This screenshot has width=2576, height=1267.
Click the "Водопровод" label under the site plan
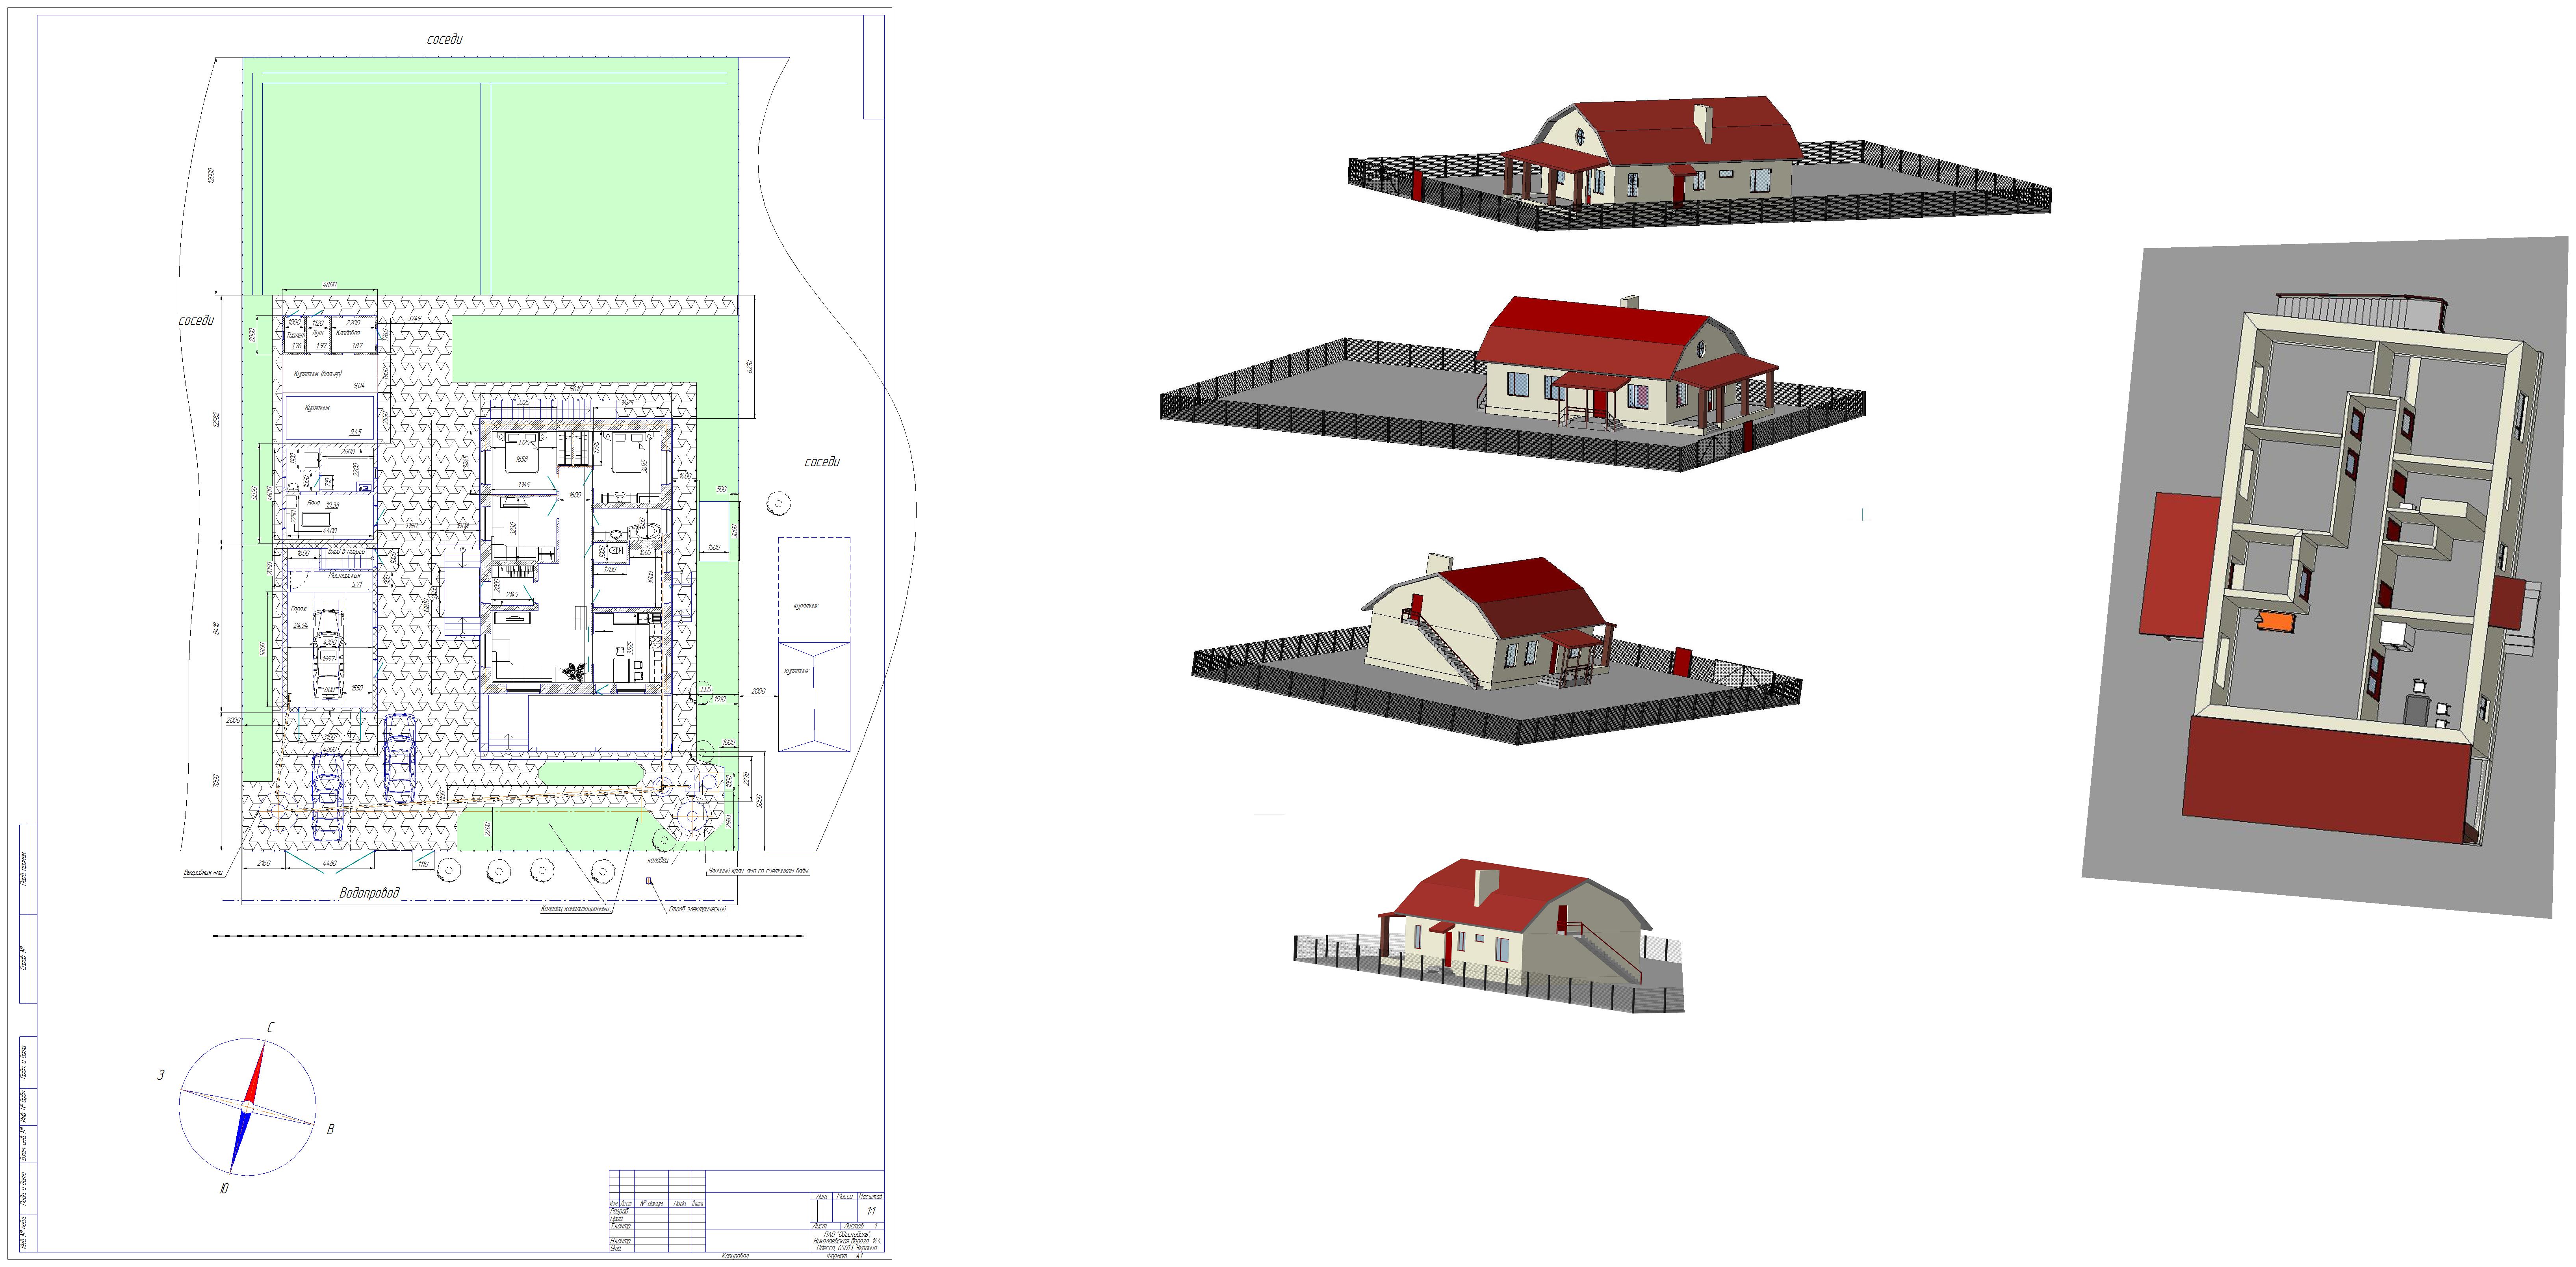tap(369, 893)
